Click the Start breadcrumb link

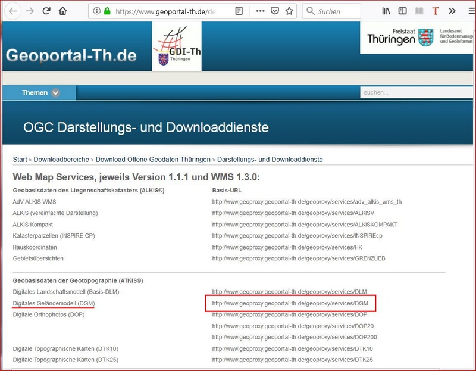pyautogui.click(x=20, y=160)
